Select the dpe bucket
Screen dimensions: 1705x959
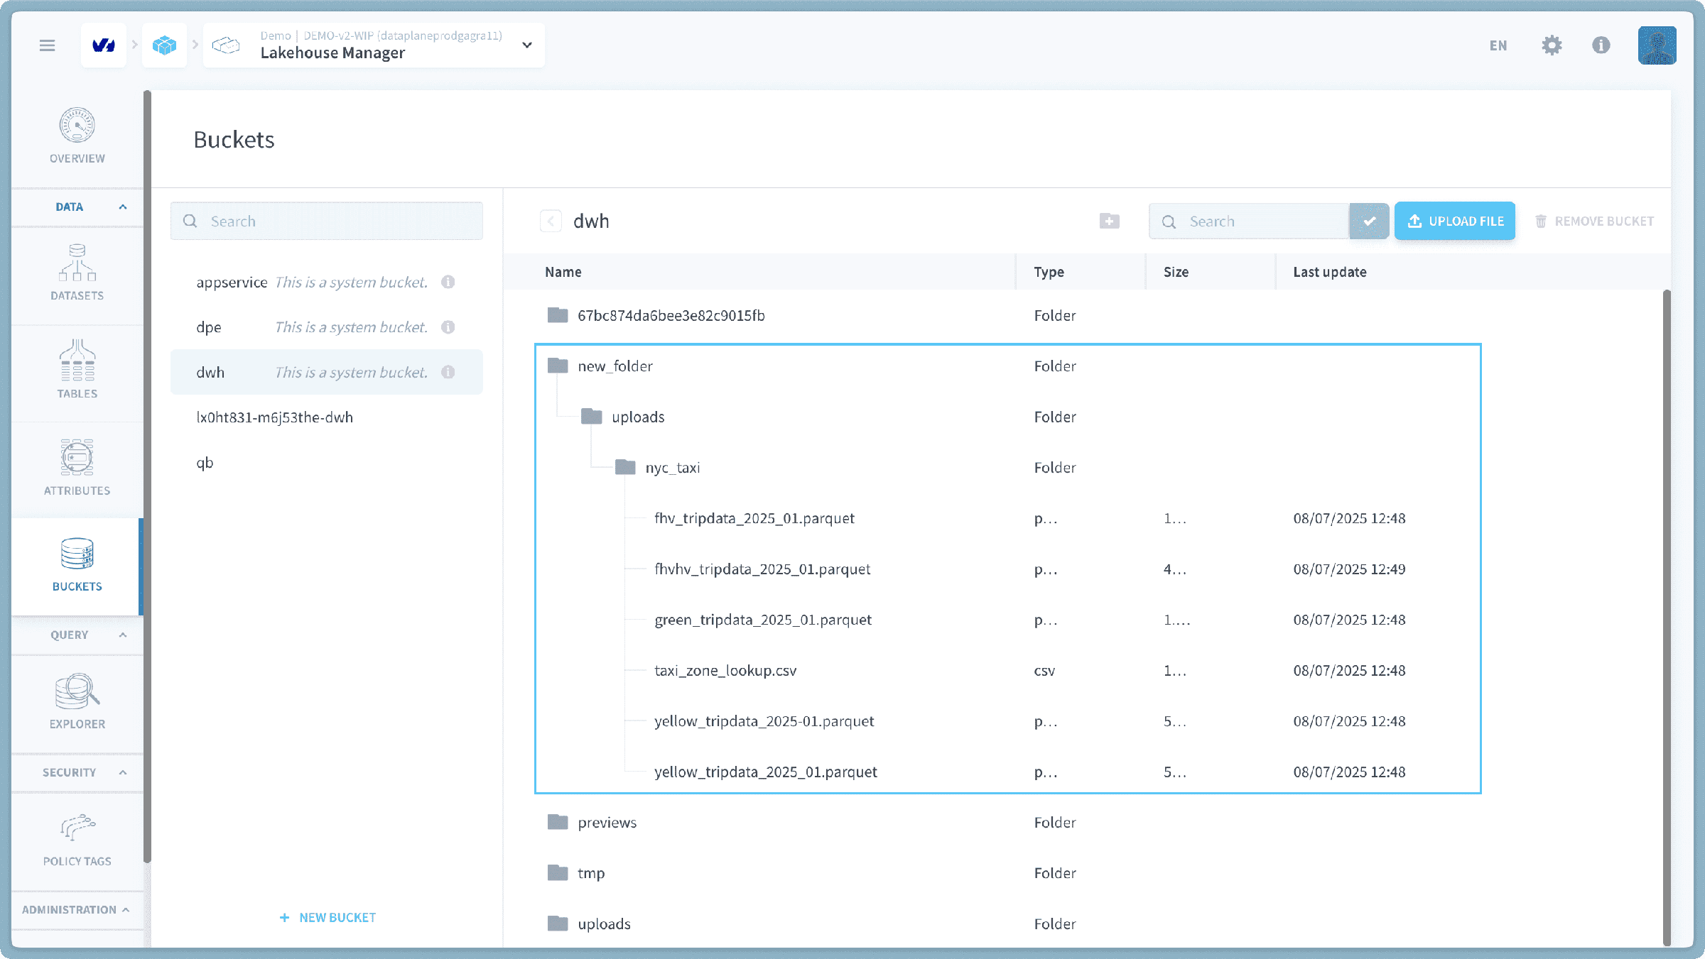click(x=327, y=327)
